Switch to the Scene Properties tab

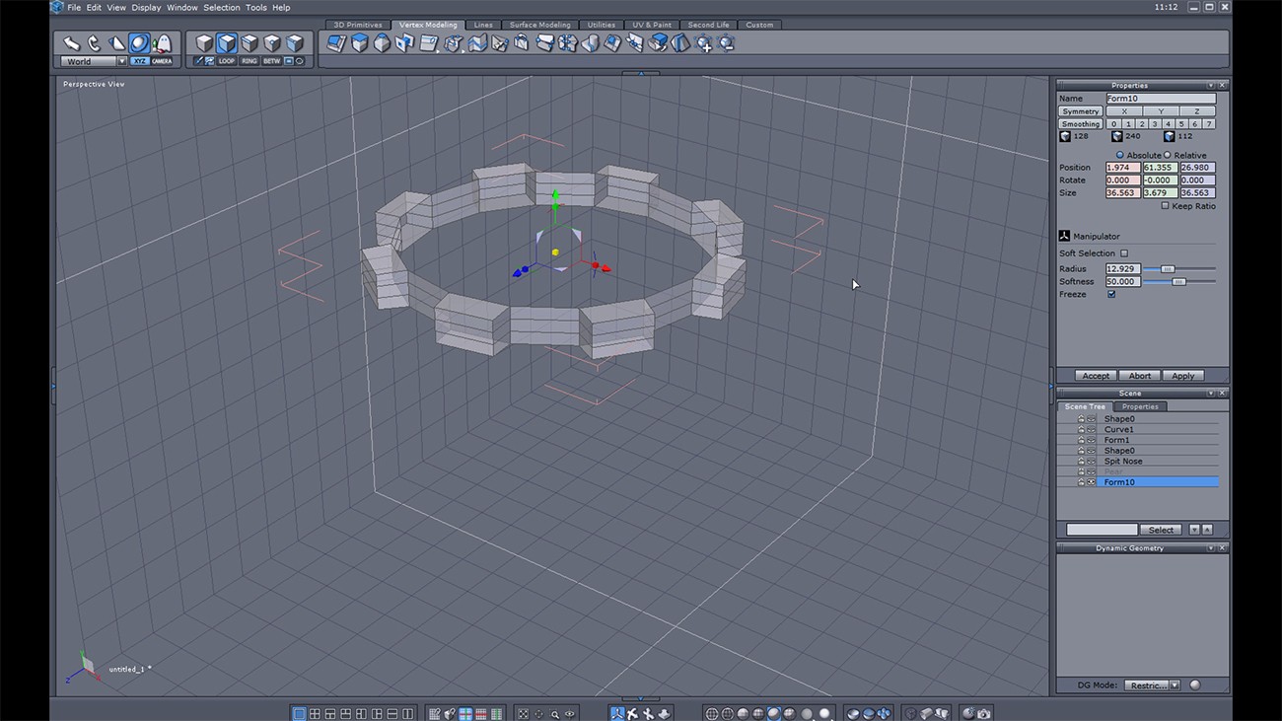tap(1140, 406)
